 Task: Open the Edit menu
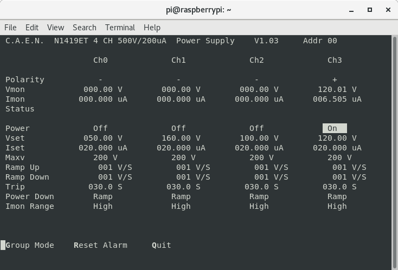click(x=32, y=28)
